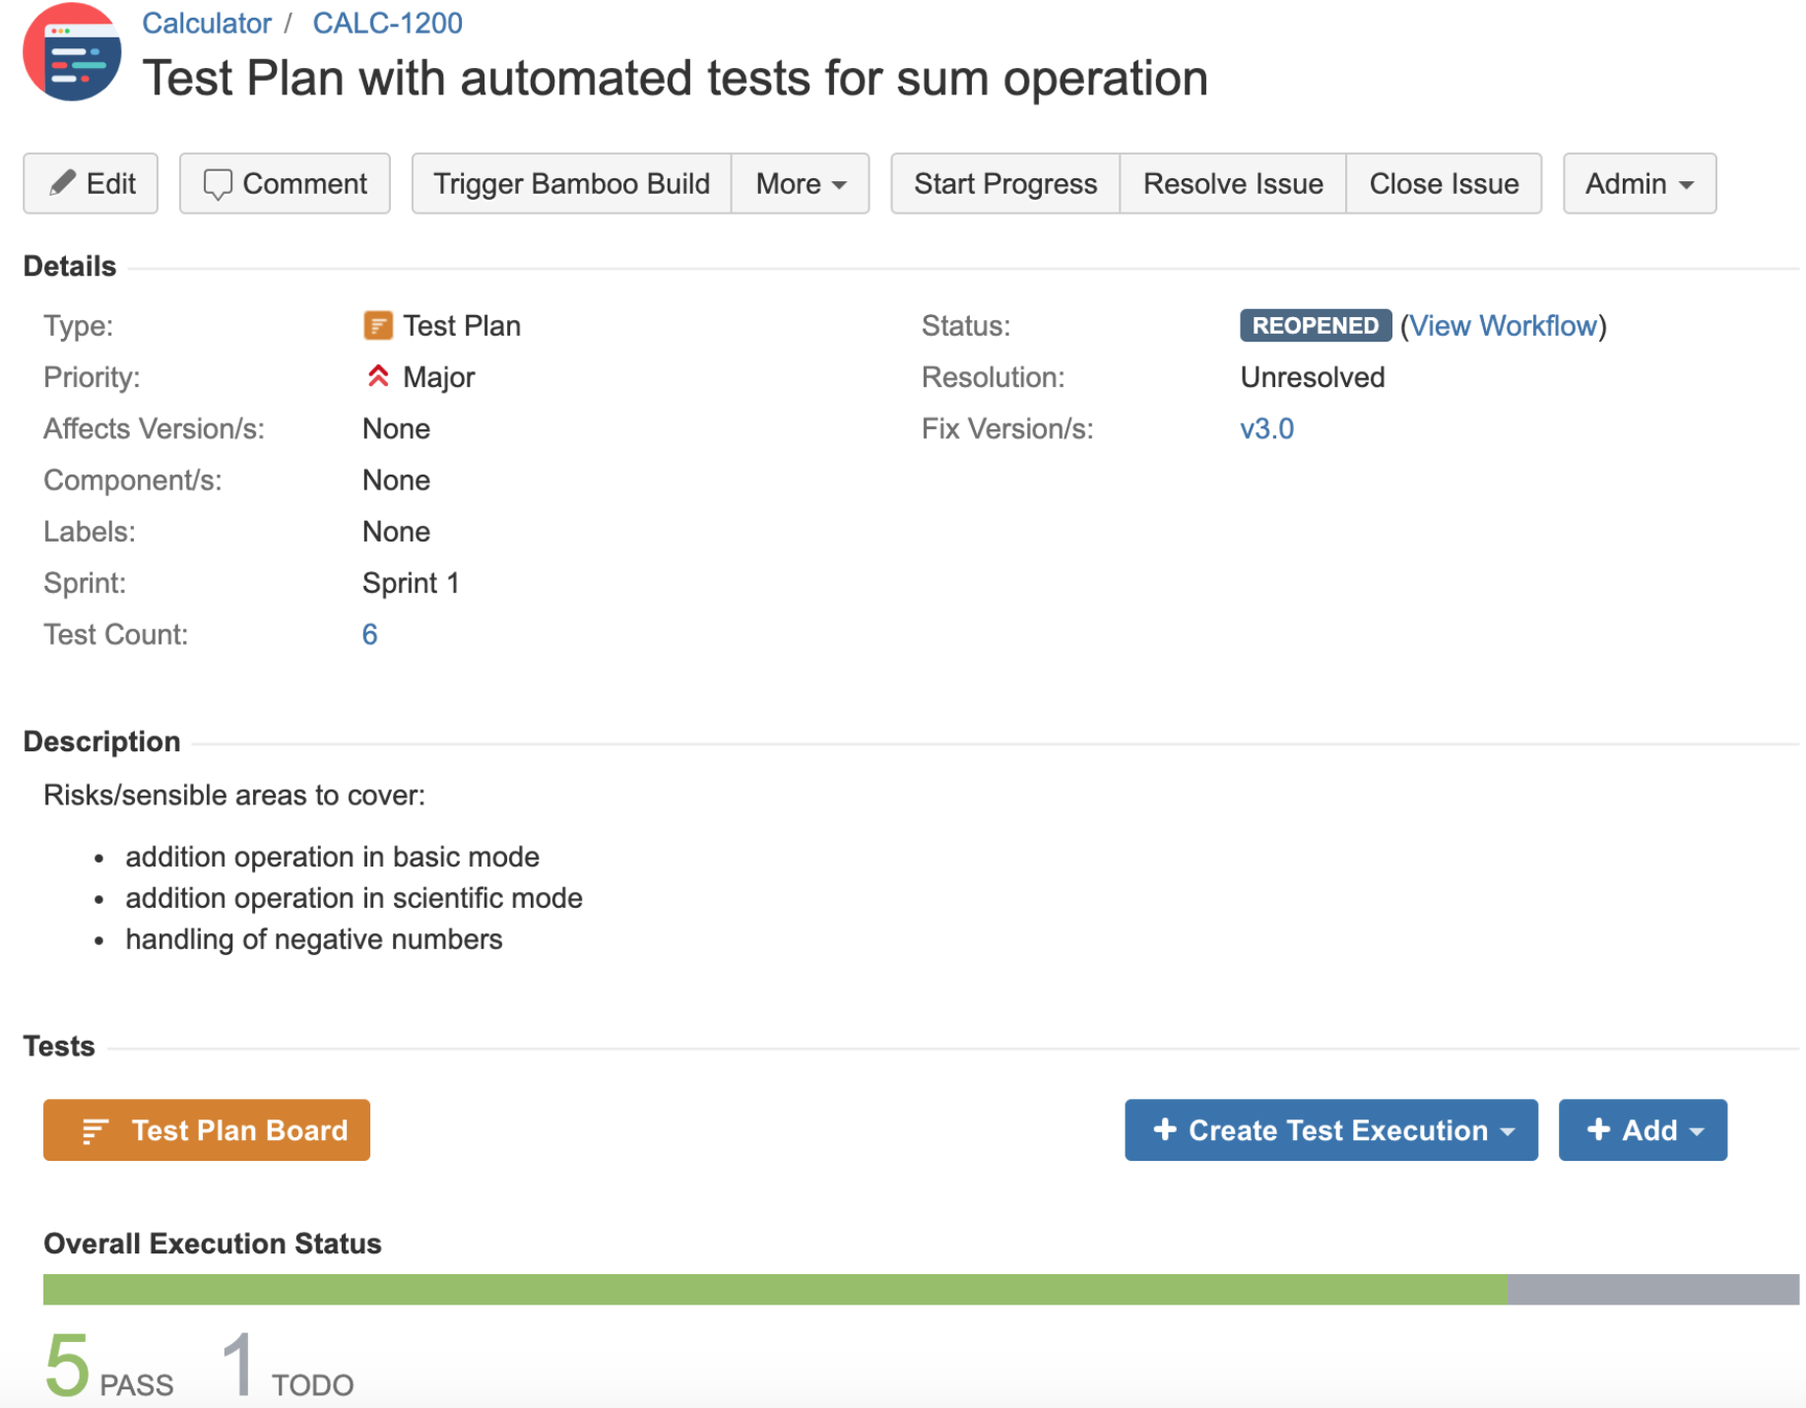This screenshot has width=1806, height=1408.
Task: Click the plus icon on Add button
Action: pyautogui.click(x=1598, y=1128)
